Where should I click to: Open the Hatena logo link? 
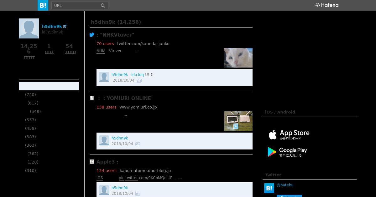327,5
